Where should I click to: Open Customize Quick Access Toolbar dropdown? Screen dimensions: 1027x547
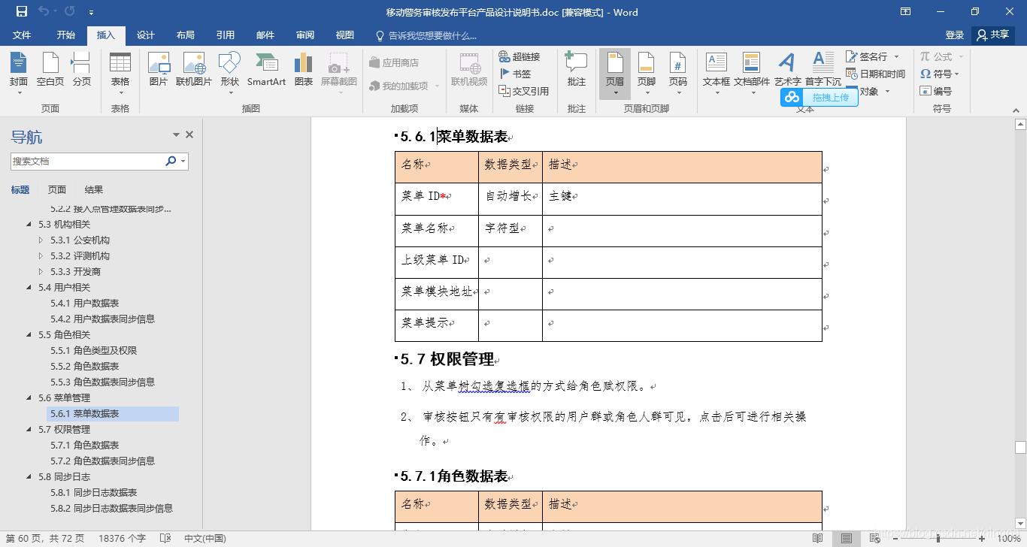pos(91,12)
